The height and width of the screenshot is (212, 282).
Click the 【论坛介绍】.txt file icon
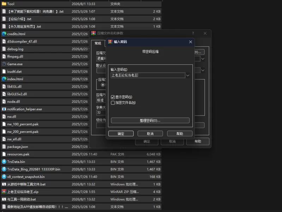point(4,19)
